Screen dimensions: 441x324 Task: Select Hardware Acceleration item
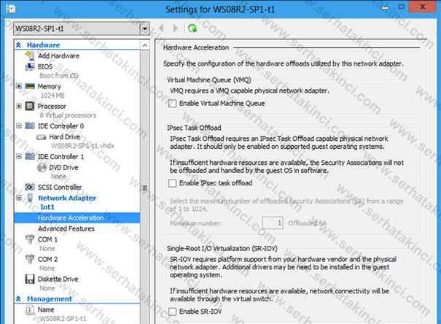(77, 218)
